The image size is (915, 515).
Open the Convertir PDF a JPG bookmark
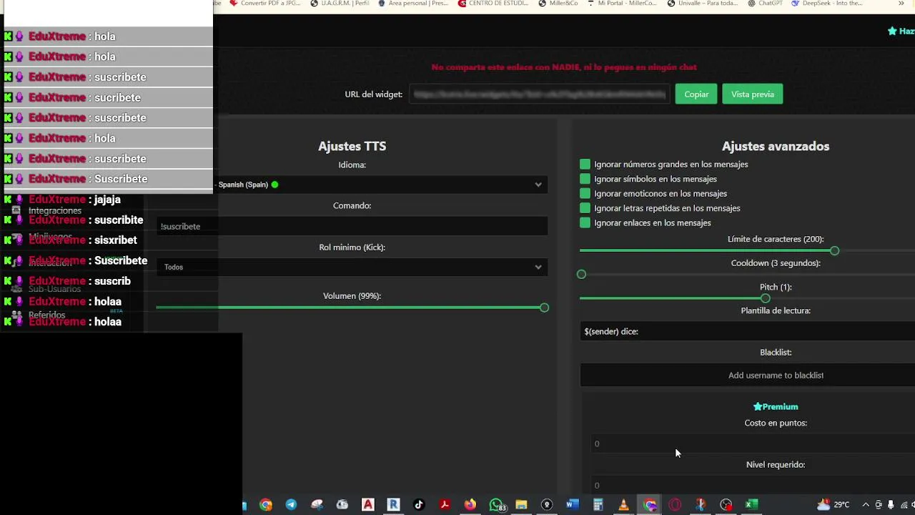click(x=264, y=4)
